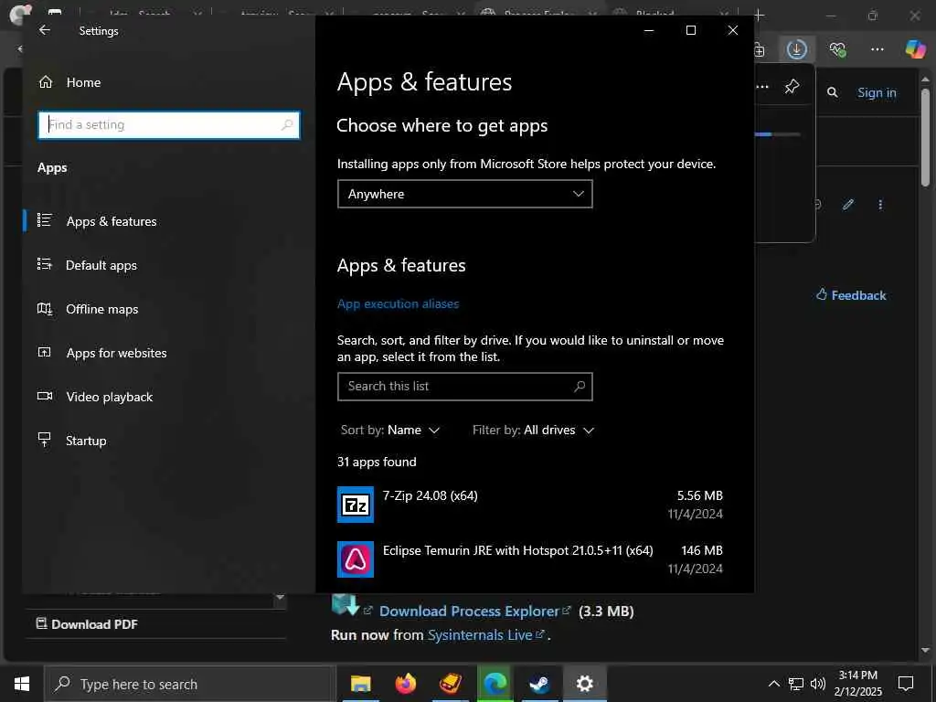Open more options in downloads panel

(762, 87)
